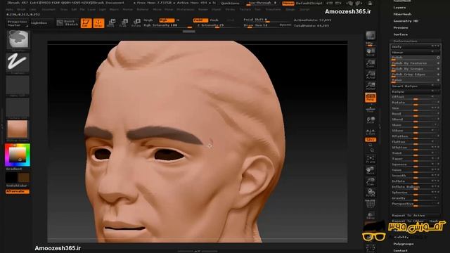Click the QuickSave button

pos(230,3)
